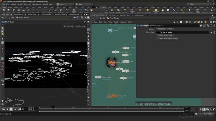Click the network editor wrench icon
This screenshot has height=121, width=216.
coord(174,22)
